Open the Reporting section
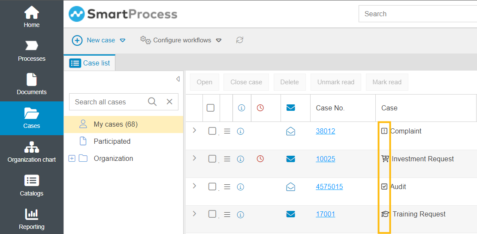Screen dimensions: 477x234 point(32,219)
